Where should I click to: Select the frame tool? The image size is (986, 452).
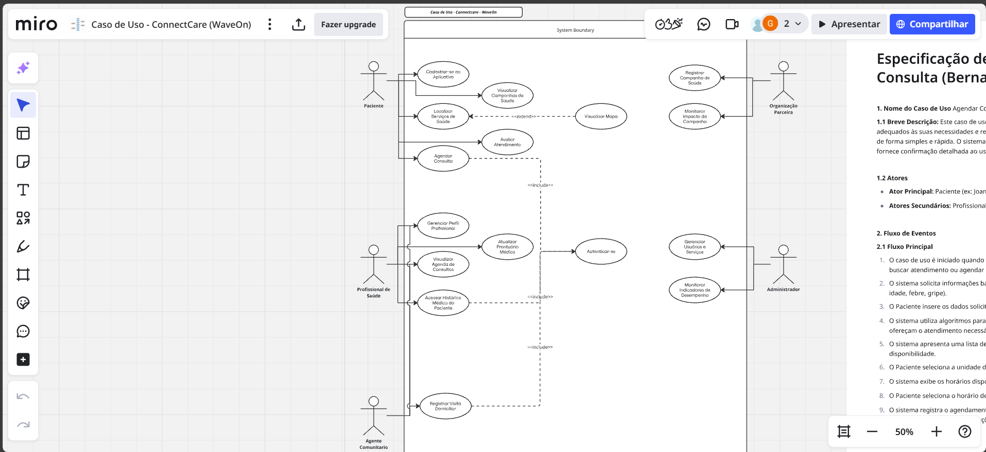point(23,275)
